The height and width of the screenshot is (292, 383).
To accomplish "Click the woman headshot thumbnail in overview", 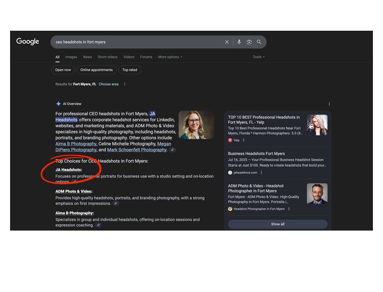I will 197,125.
